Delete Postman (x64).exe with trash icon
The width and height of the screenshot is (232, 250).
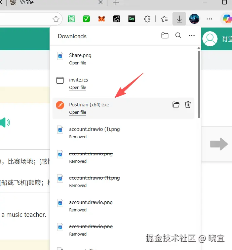pyautogui.click(x=188, y=105)
